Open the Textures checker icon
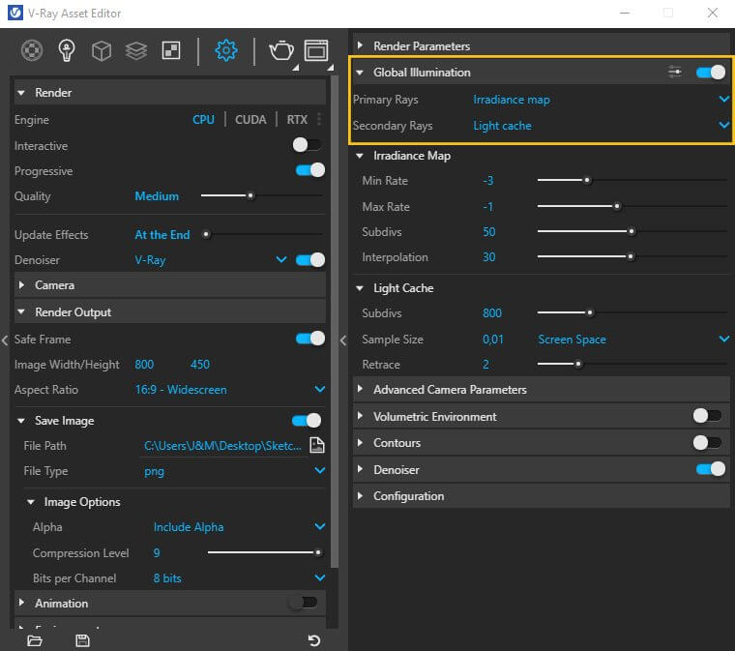Viewport: 735px width, 651px height. [170, 50]
